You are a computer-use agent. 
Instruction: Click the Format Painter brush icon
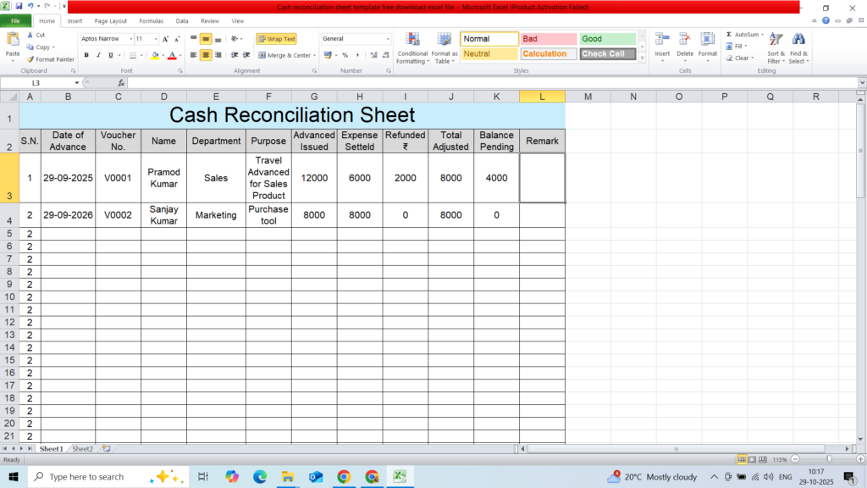click(30, 59)
